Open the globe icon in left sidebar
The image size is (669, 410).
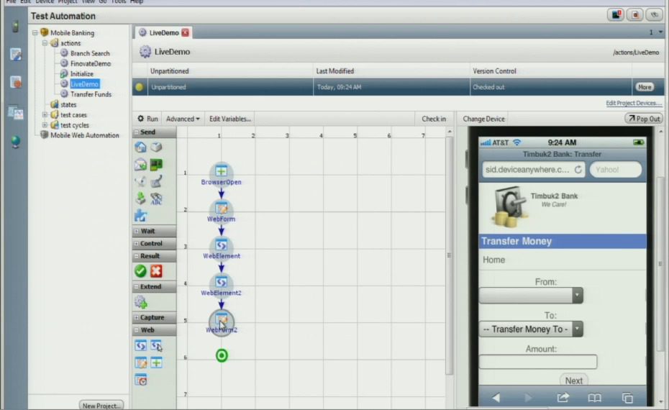pyautogui.click(x=16, y=142)
